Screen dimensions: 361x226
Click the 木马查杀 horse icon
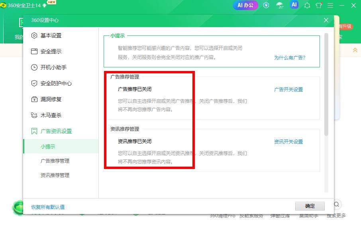tap(34, 115)
